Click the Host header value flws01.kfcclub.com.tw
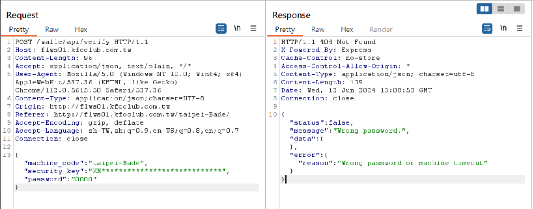 (x=86, y=50)
